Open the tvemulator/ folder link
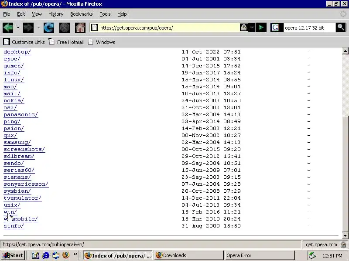The height and width of the screenshot is (261, 349). coord(23,198)
